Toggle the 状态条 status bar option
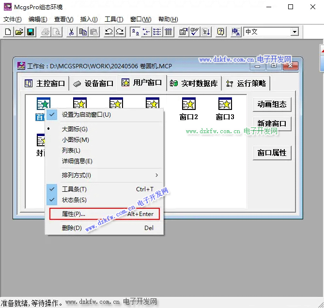This screenshot has height=308, width=324. 74,200
